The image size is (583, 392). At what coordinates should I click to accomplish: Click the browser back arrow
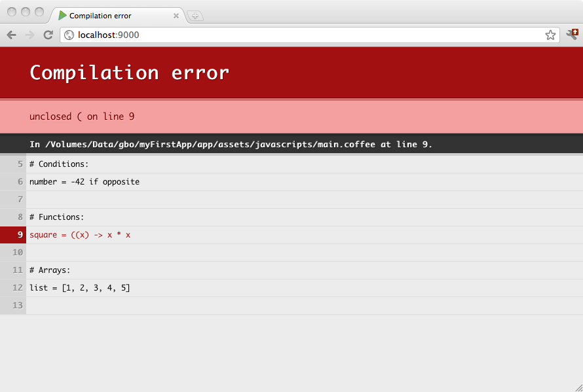pos(11,35)
